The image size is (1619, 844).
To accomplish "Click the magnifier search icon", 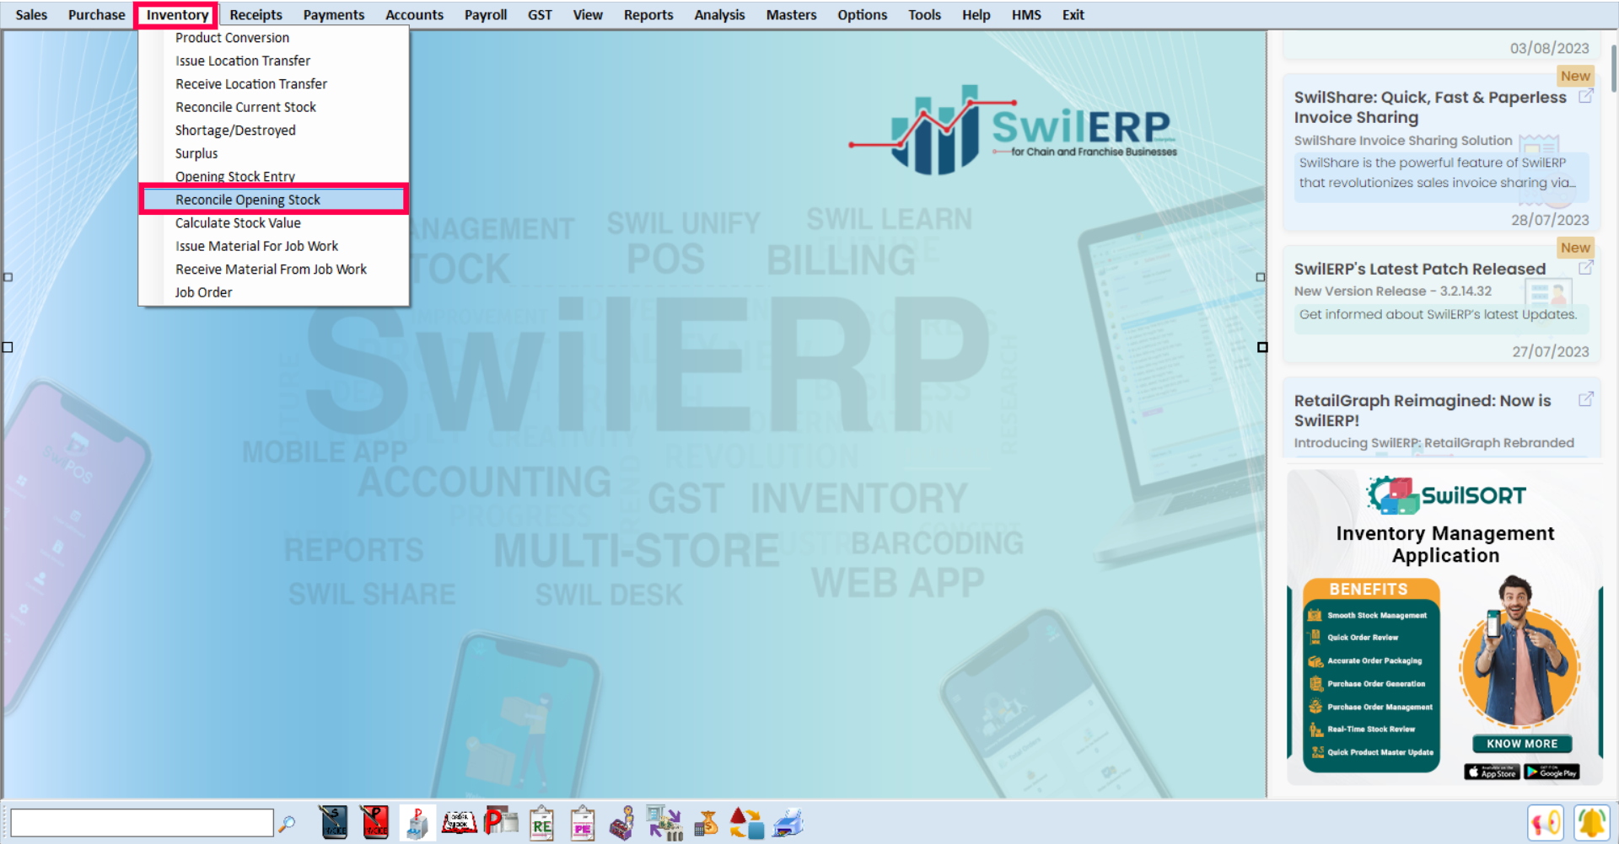I will coord(287,824).
